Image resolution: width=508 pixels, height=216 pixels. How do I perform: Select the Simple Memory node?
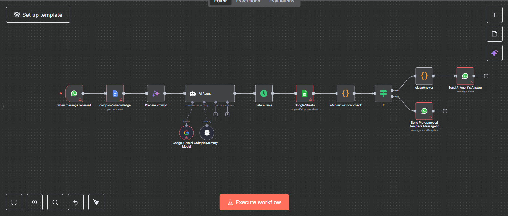(x=207, y=133)
